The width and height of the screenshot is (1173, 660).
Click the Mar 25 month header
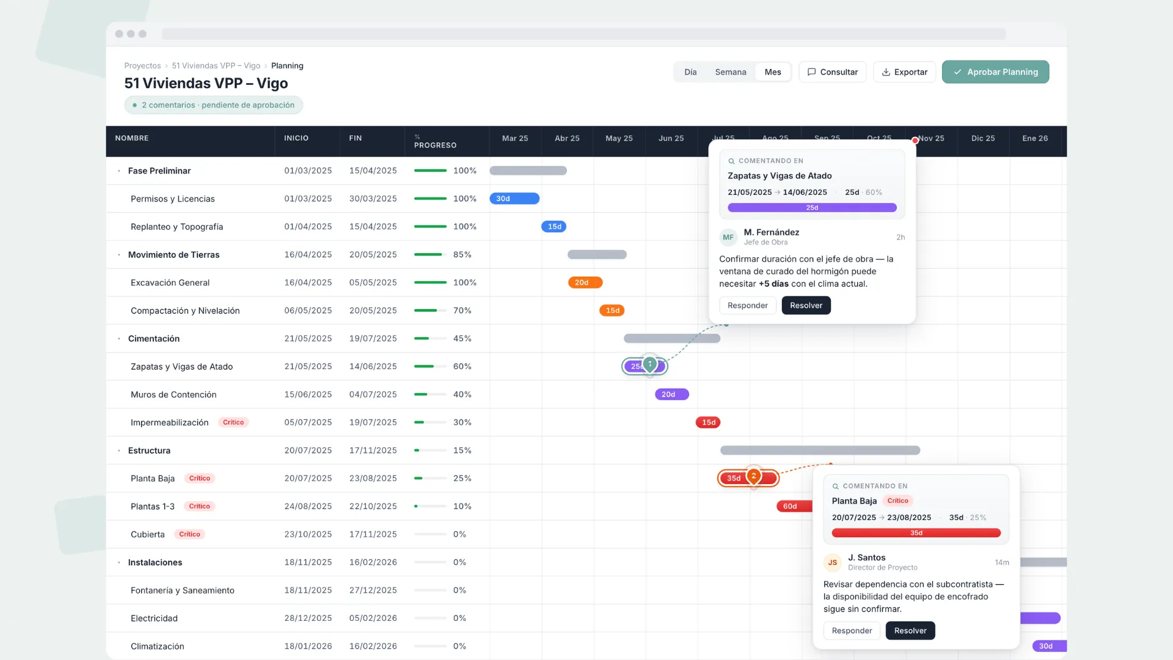click(515, 138)
